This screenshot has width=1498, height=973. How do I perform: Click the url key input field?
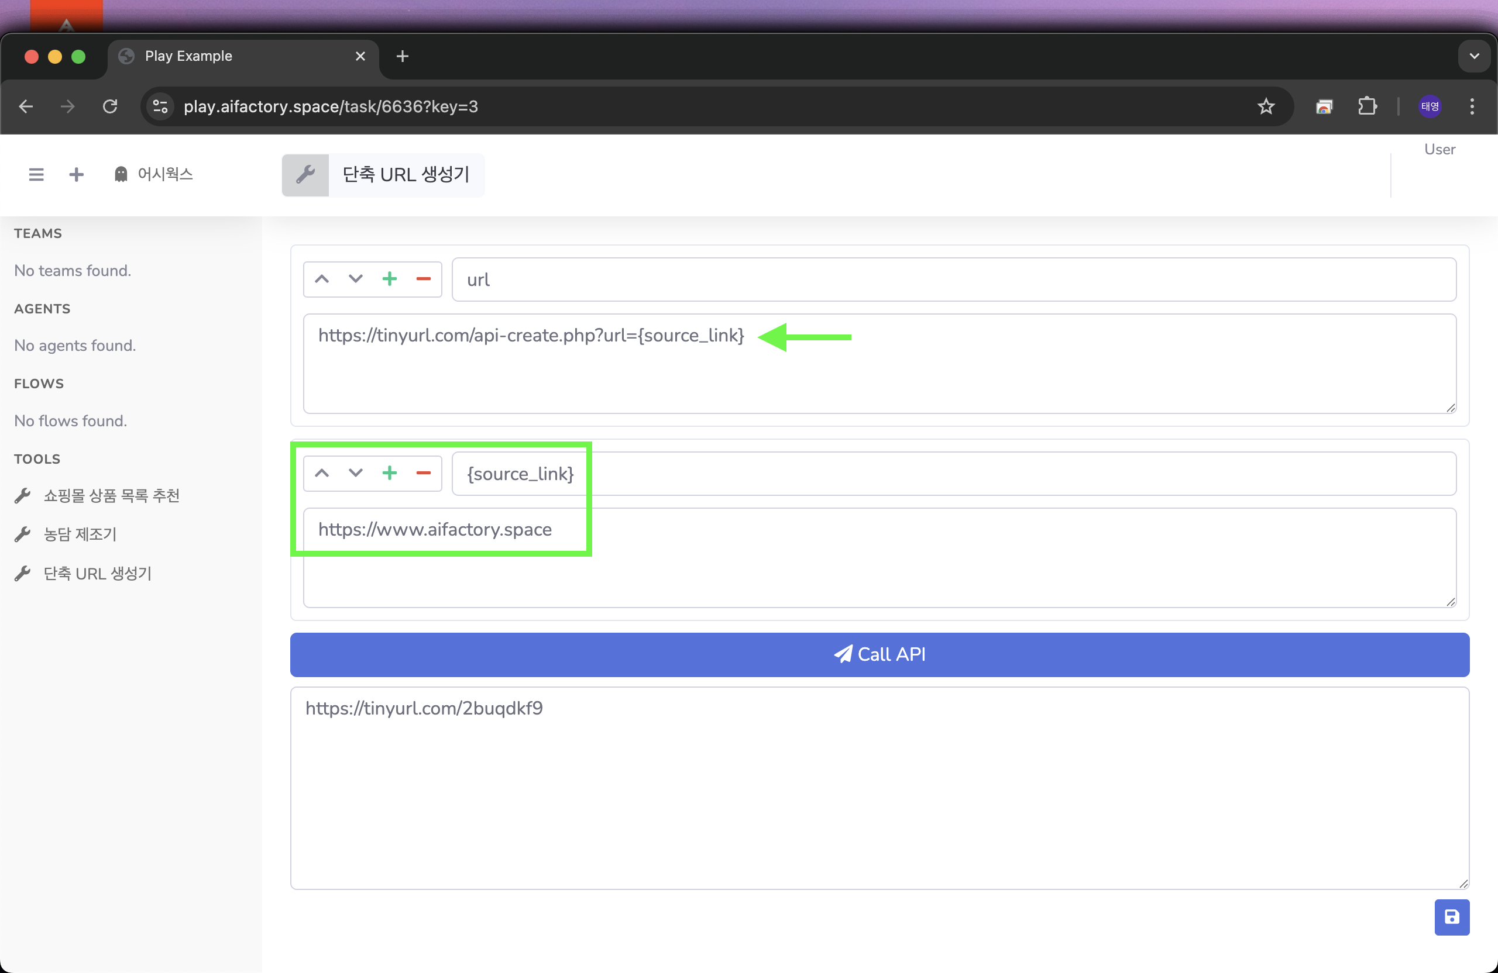[954, 280]
